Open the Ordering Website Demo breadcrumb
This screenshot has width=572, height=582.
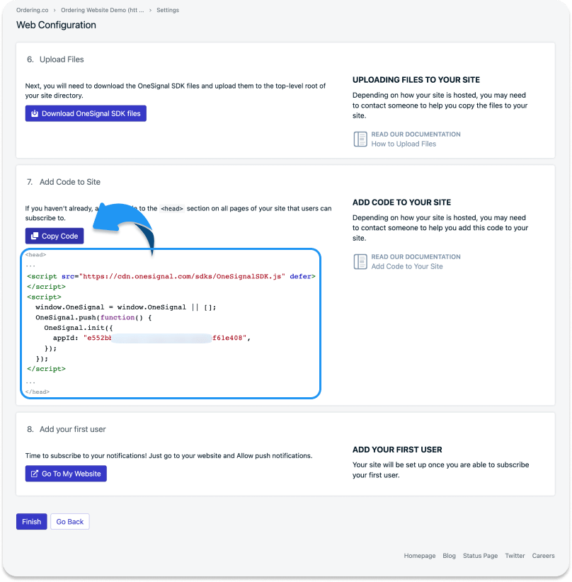pos(103,10)
